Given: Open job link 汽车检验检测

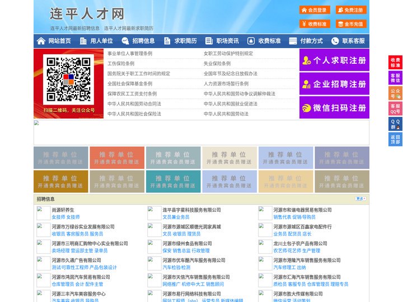Looking at the screenshot, I should coord(176,267).
